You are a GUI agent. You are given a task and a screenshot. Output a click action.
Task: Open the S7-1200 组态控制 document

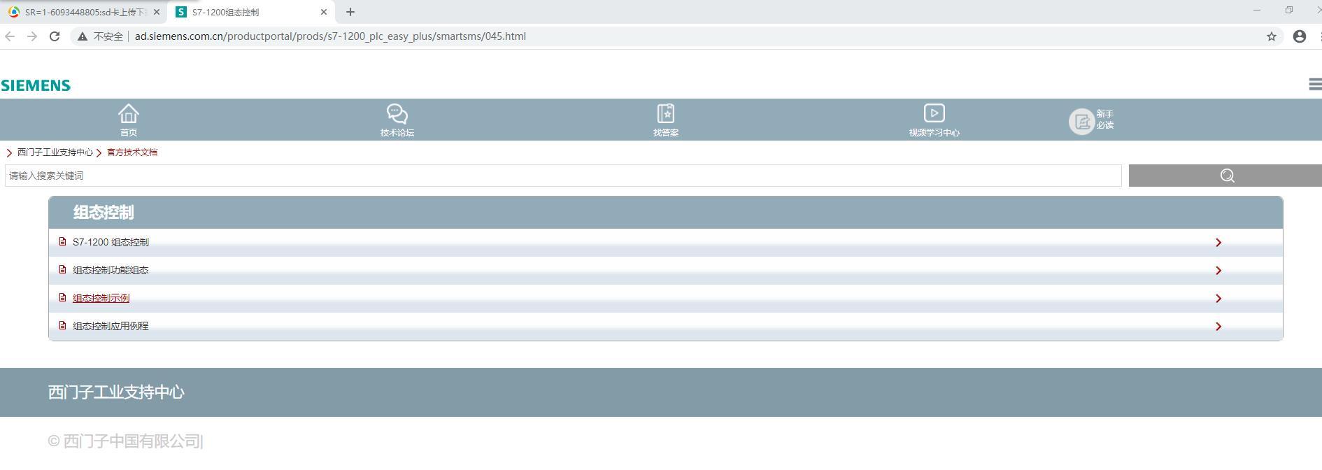(111, 242)
